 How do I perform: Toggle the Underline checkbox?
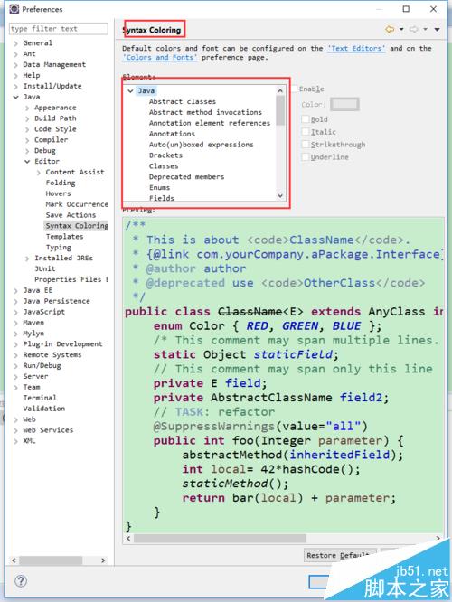click(x=306, y=157)
